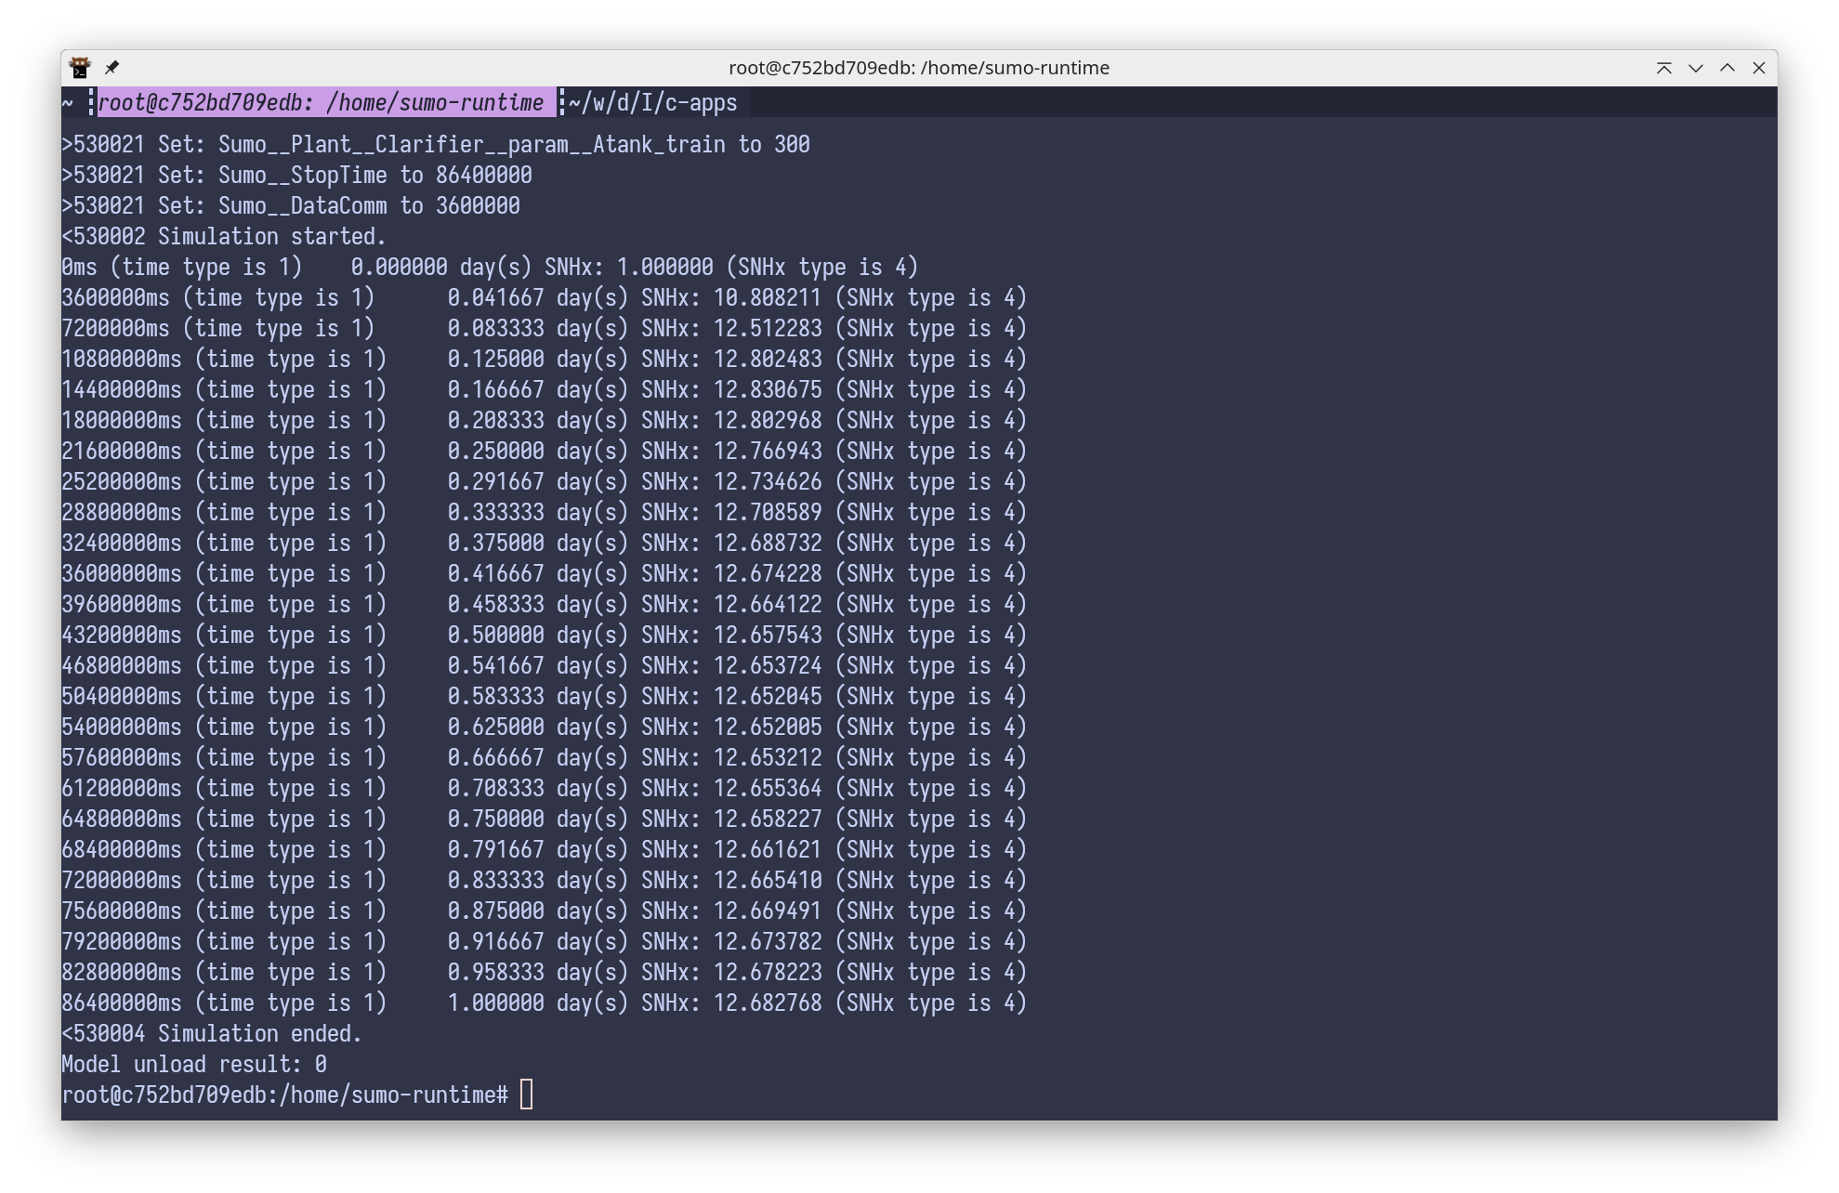The width and height of the screenshot is (1839, 1193).
Task: Close the terminal window
Action: pos(1759,68)
